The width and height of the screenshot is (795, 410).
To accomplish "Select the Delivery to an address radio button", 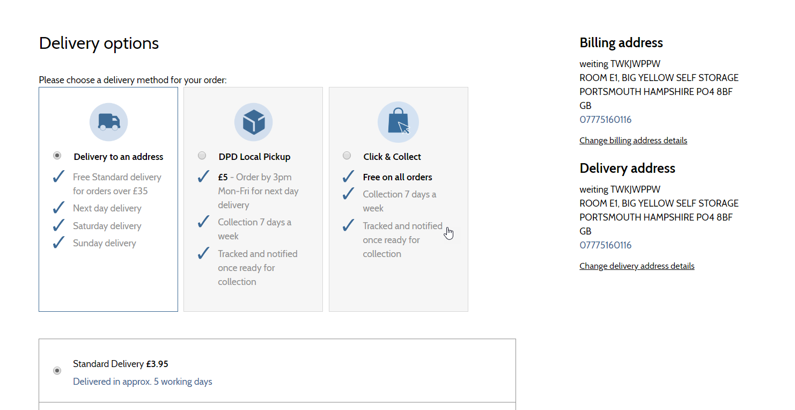I will click(57, 156).
